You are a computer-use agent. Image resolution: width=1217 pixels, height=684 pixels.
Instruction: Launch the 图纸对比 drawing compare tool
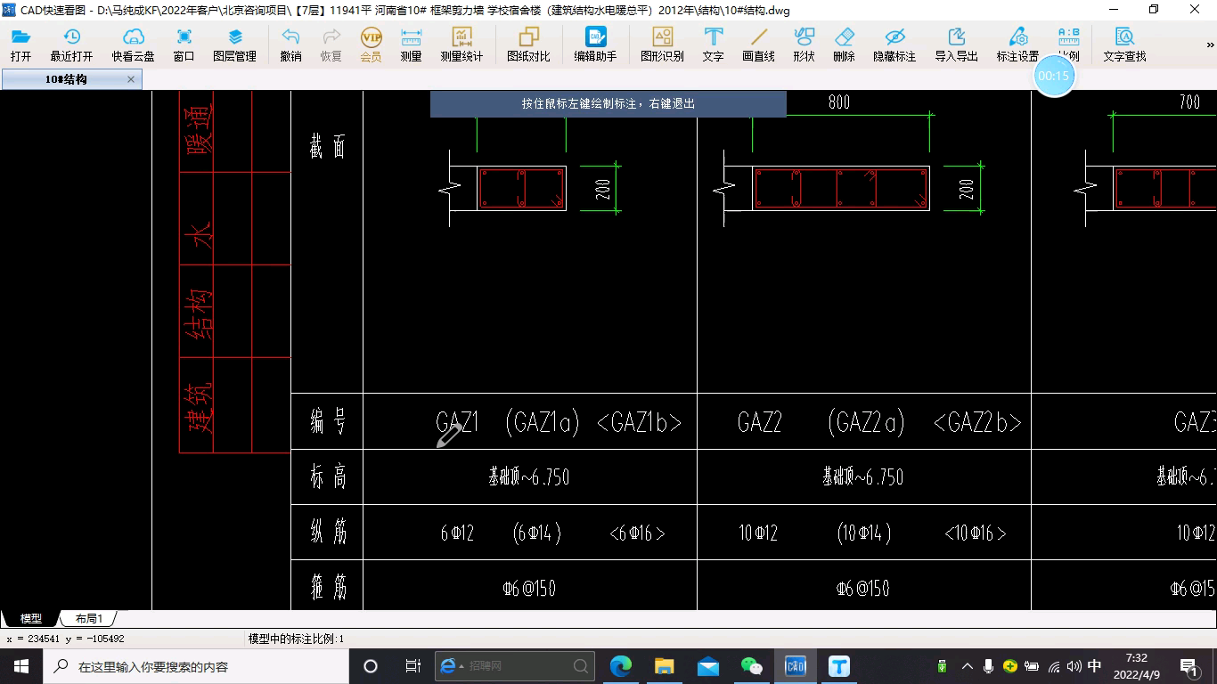[528, 42]
